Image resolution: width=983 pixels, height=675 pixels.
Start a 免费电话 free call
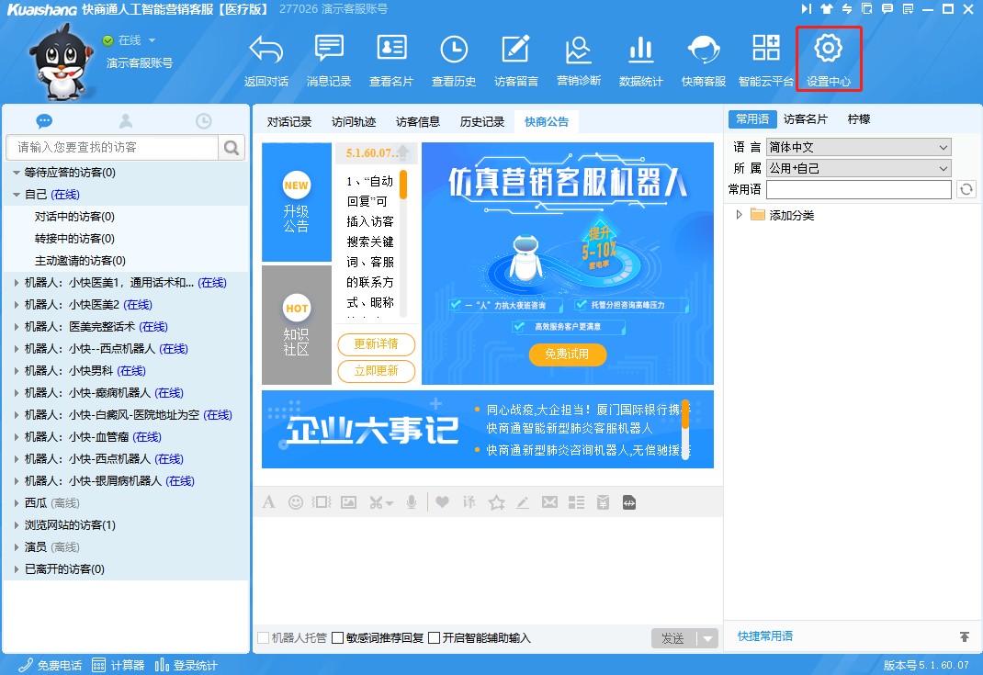pyautogui.click(x=46, y=664)
